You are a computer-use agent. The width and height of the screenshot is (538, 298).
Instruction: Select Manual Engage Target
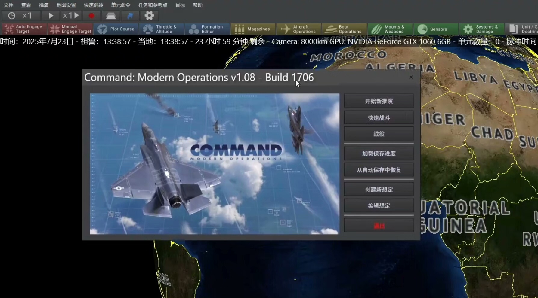click(x=70, y=29)
